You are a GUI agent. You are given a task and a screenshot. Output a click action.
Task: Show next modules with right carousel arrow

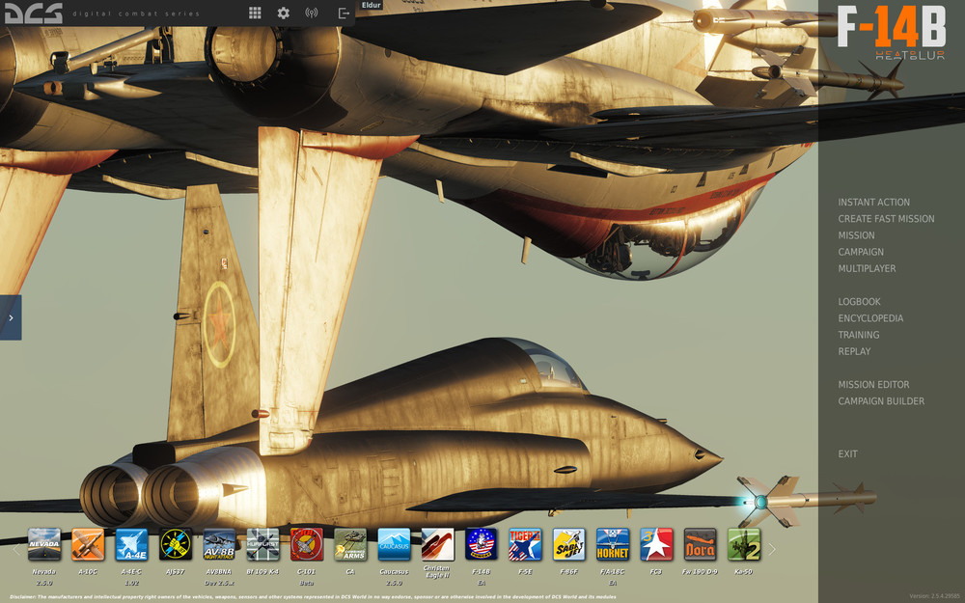tap(772, 549)
